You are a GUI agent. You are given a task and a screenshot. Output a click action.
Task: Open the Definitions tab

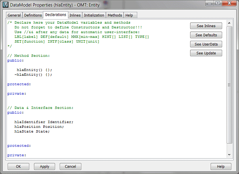click(x=33, y=15)
